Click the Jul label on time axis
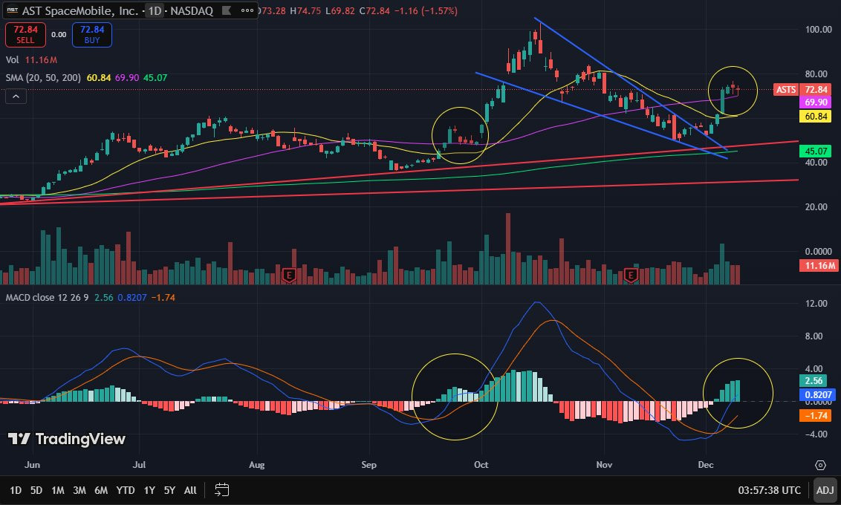This screenshot has height=505, width=841. tap(139, 465)
